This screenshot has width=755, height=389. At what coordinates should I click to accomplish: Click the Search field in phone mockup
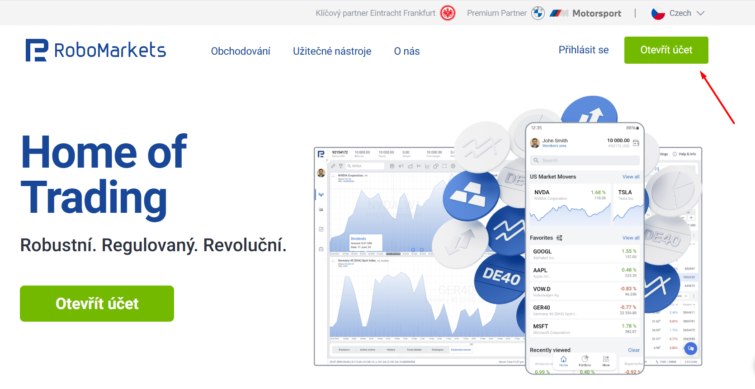coord(585,160)
